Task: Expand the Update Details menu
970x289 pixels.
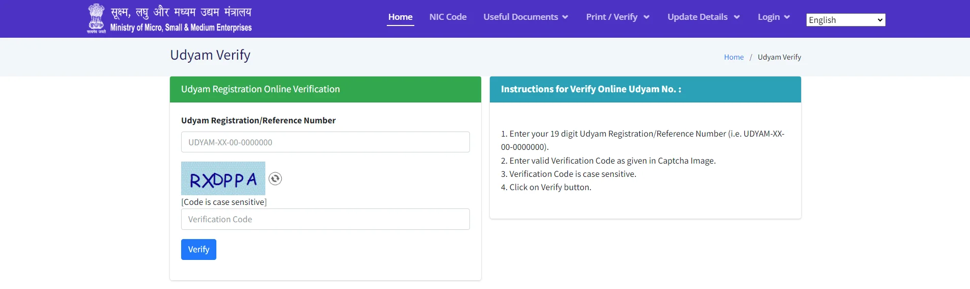Action: click(x=703, y=17)
